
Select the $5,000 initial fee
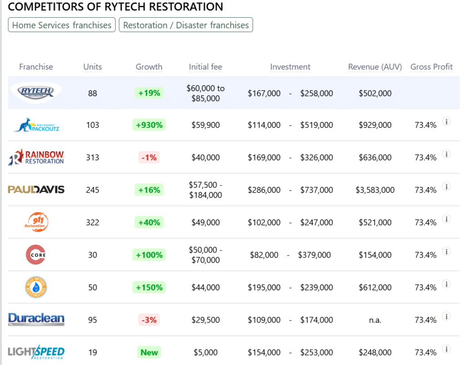click(205, 352)
